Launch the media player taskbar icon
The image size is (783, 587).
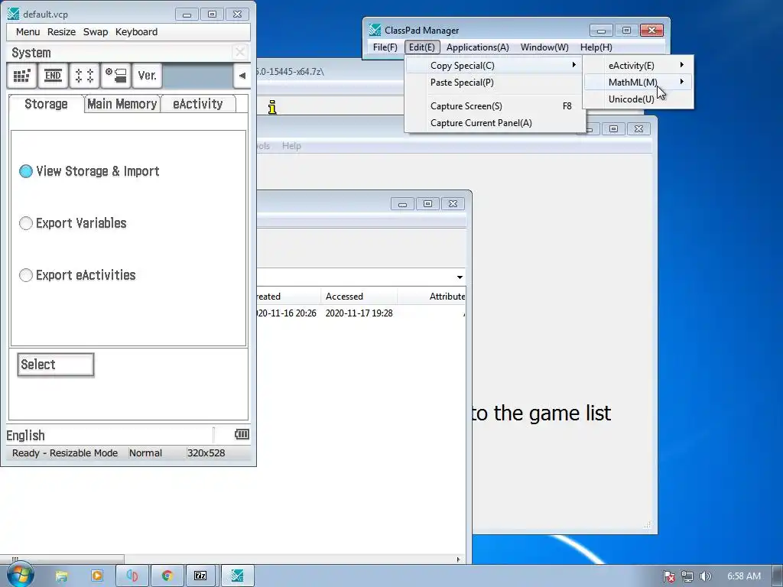point(97,576)
